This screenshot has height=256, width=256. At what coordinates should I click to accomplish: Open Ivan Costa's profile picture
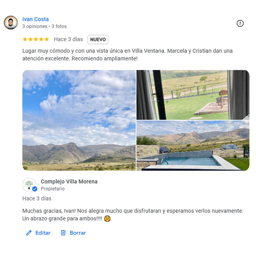click(x=11, y=22)
